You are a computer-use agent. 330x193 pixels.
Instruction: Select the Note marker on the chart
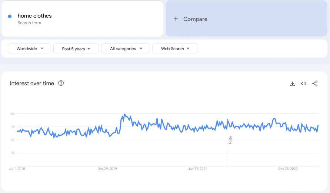point(230,140)
